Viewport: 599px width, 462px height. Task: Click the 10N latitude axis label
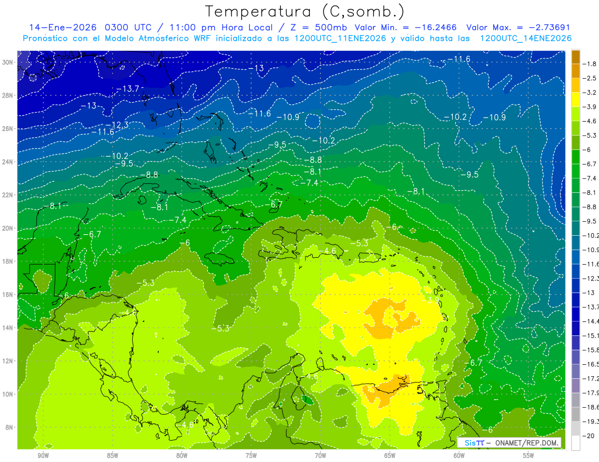[x=8, y=394]
